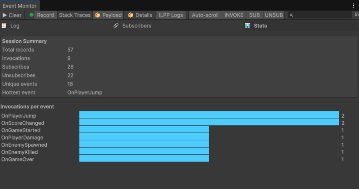
Task: Toggle the Details panel
Action: [x=140, y=15]
